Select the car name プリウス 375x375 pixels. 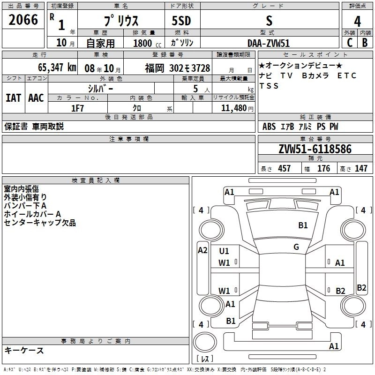tap(121, 21)
